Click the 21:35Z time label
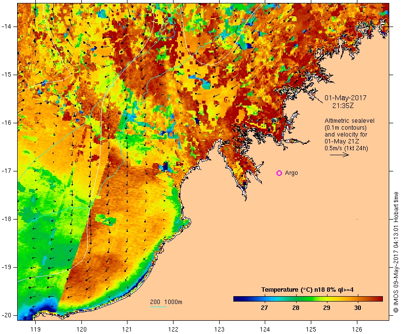This screenshot has height=334, width=402. (x=343, y=106)
